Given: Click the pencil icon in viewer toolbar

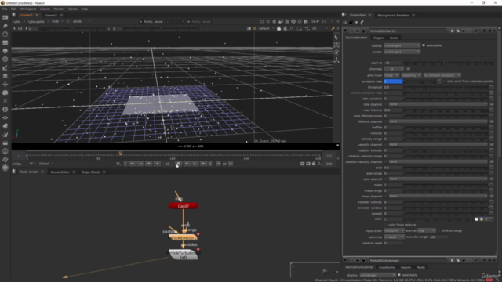Looking at the screenshot, I should (x=333, y=28).
